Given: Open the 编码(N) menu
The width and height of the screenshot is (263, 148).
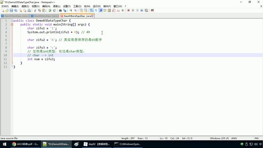Looking at the screenshot, I should coord(46,6).
